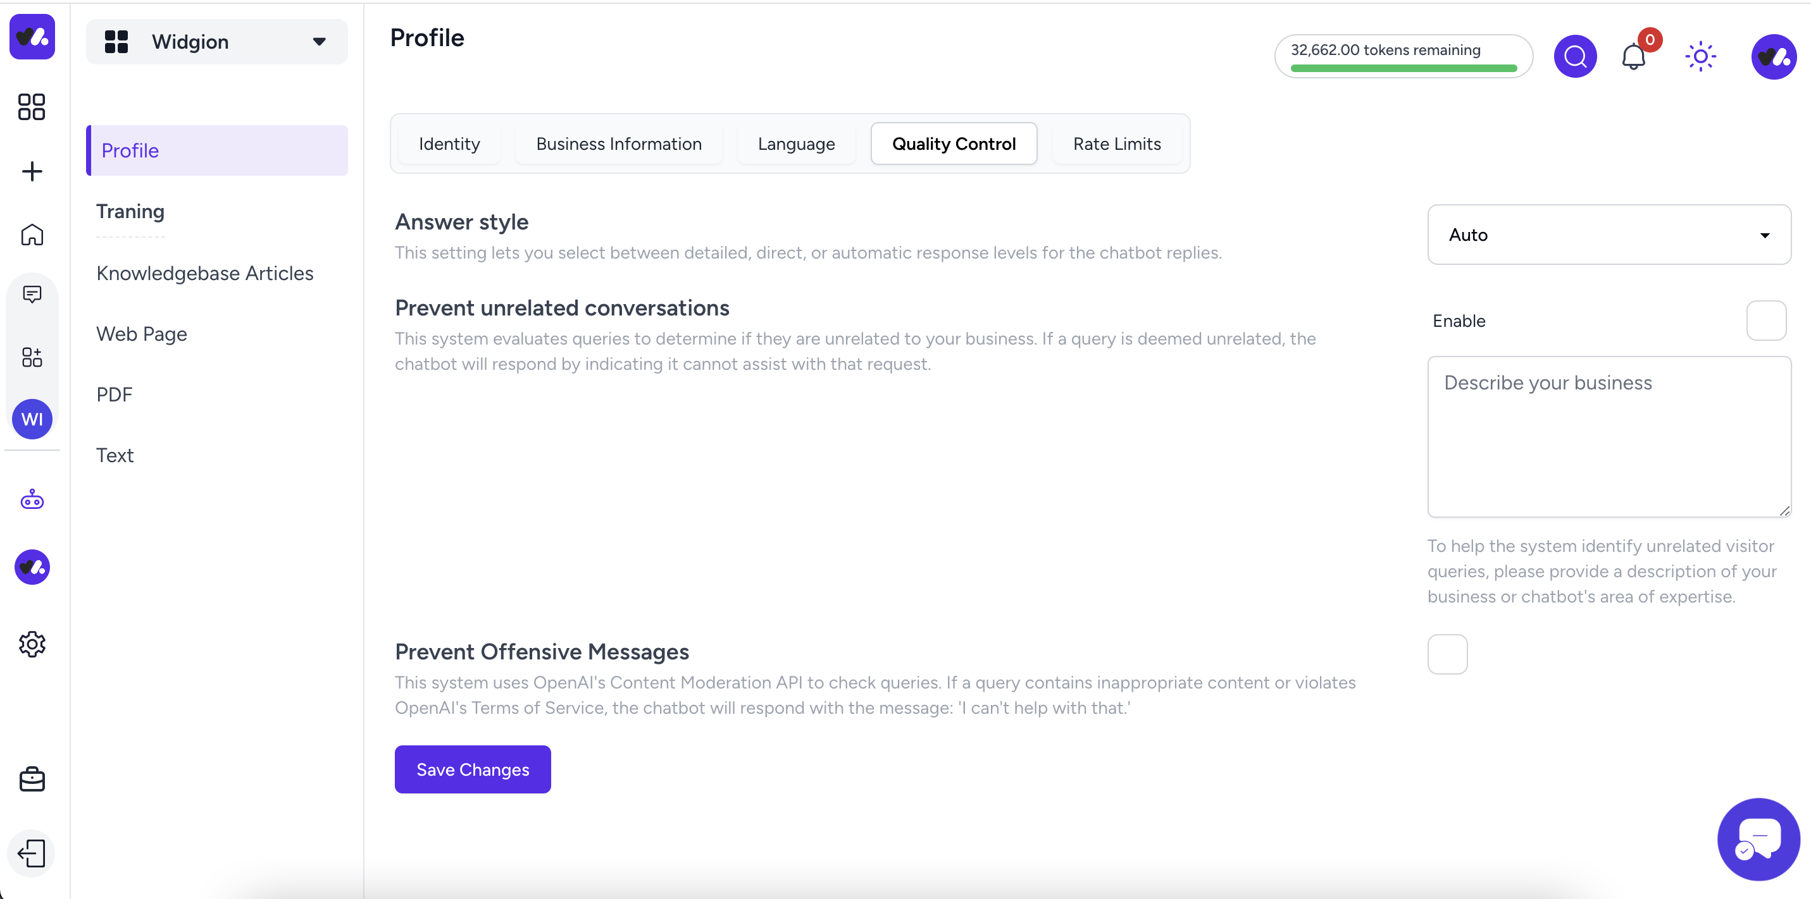Open the robot chatbot icon in sidebar
Screen dimensions: 1811x899
coord(32,500)
